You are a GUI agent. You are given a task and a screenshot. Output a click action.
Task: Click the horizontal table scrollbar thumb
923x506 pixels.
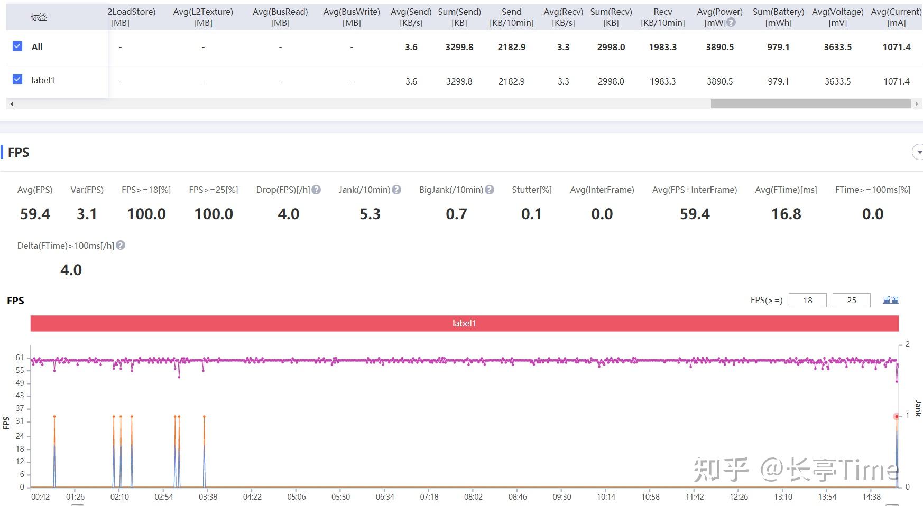811,104
